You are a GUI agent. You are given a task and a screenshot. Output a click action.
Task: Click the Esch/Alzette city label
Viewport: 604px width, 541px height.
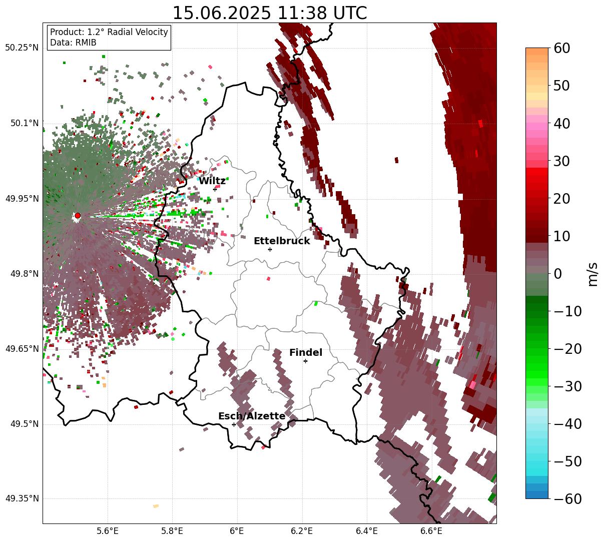252,416
